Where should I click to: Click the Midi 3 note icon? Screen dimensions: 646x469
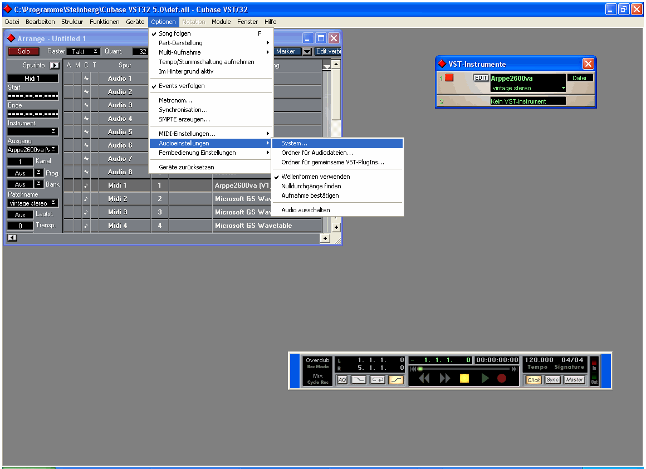click(86, 212)
